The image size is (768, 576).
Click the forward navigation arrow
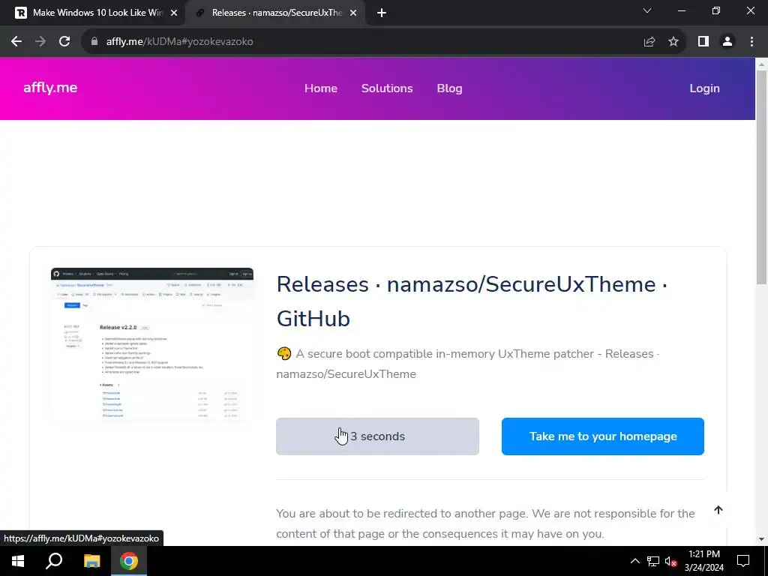pyautogui.click(x=40, y=42)
